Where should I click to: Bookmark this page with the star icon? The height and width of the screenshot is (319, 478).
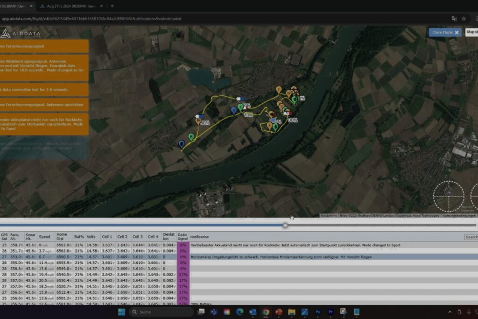[x=464, y=19]
